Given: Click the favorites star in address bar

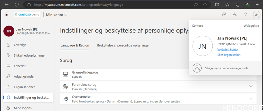Looking at the screenshot, I should pos(205,5).
